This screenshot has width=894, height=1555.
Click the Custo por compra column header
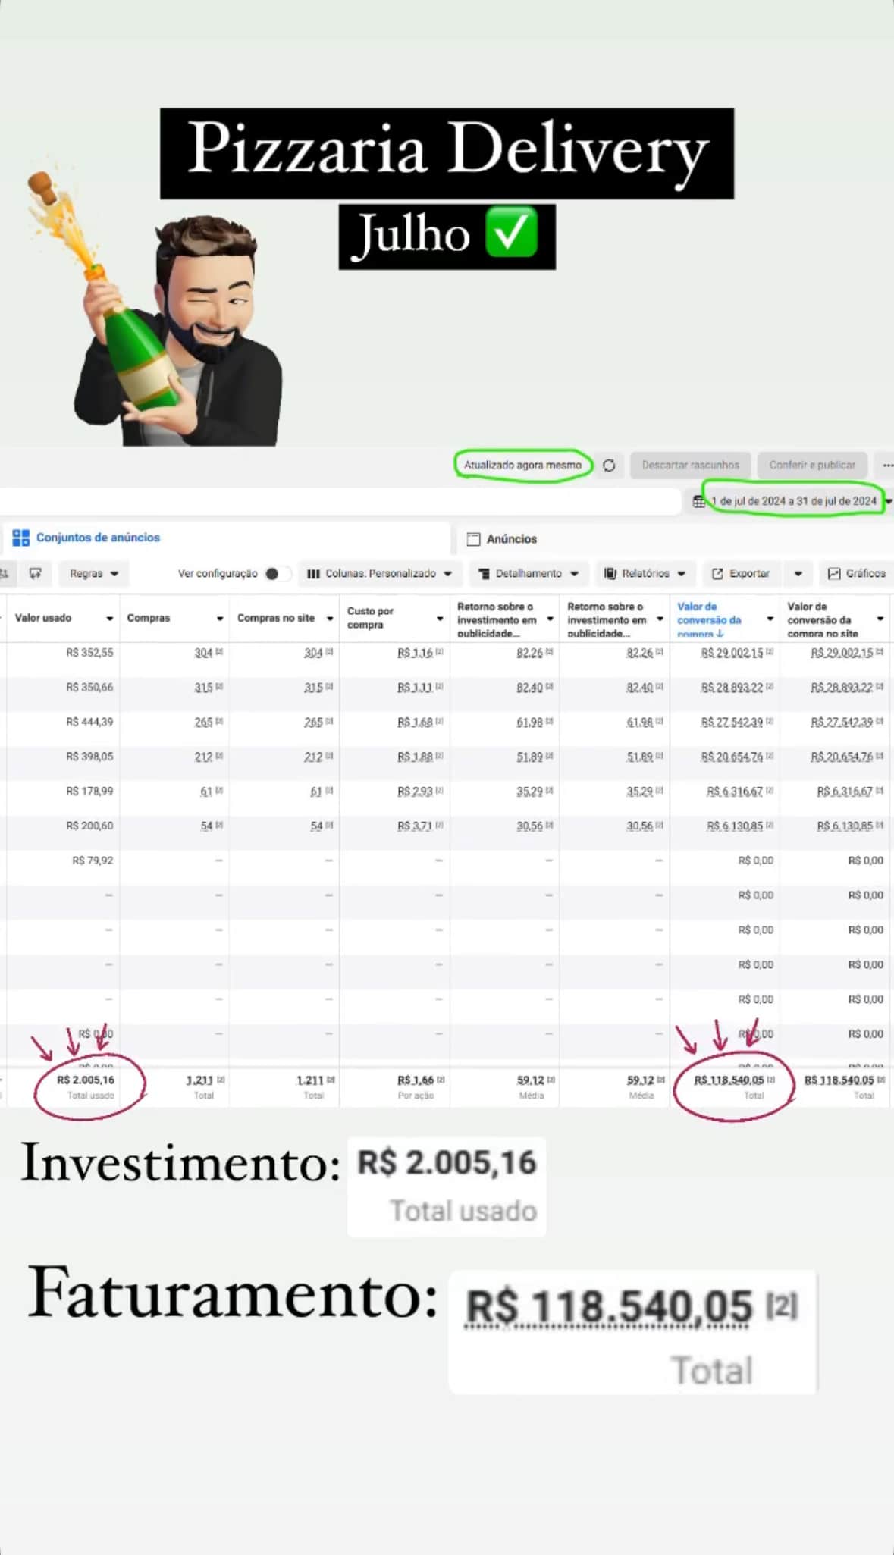pos(371,618)
